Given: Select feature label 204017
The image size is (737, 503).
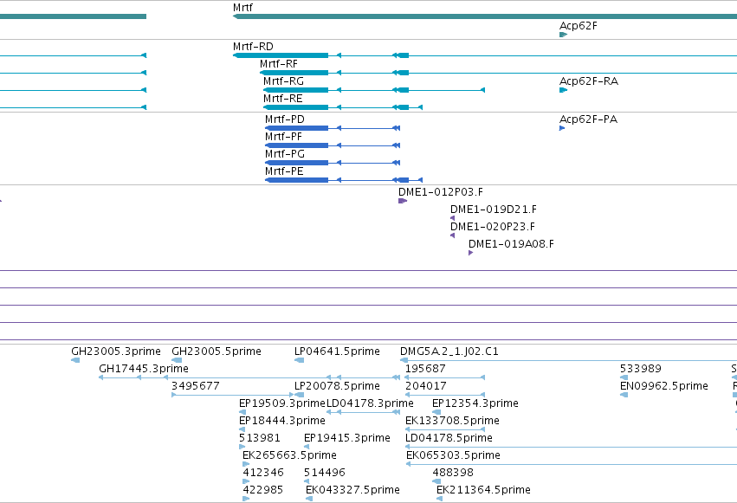Looking at the screenshot, I should (x=425, y=386).
